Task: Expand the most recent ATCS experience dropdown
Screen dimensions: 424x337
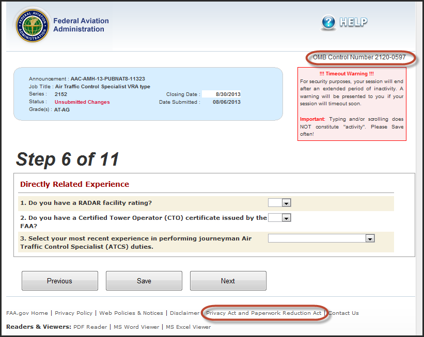Action: [x=321, y=238]
